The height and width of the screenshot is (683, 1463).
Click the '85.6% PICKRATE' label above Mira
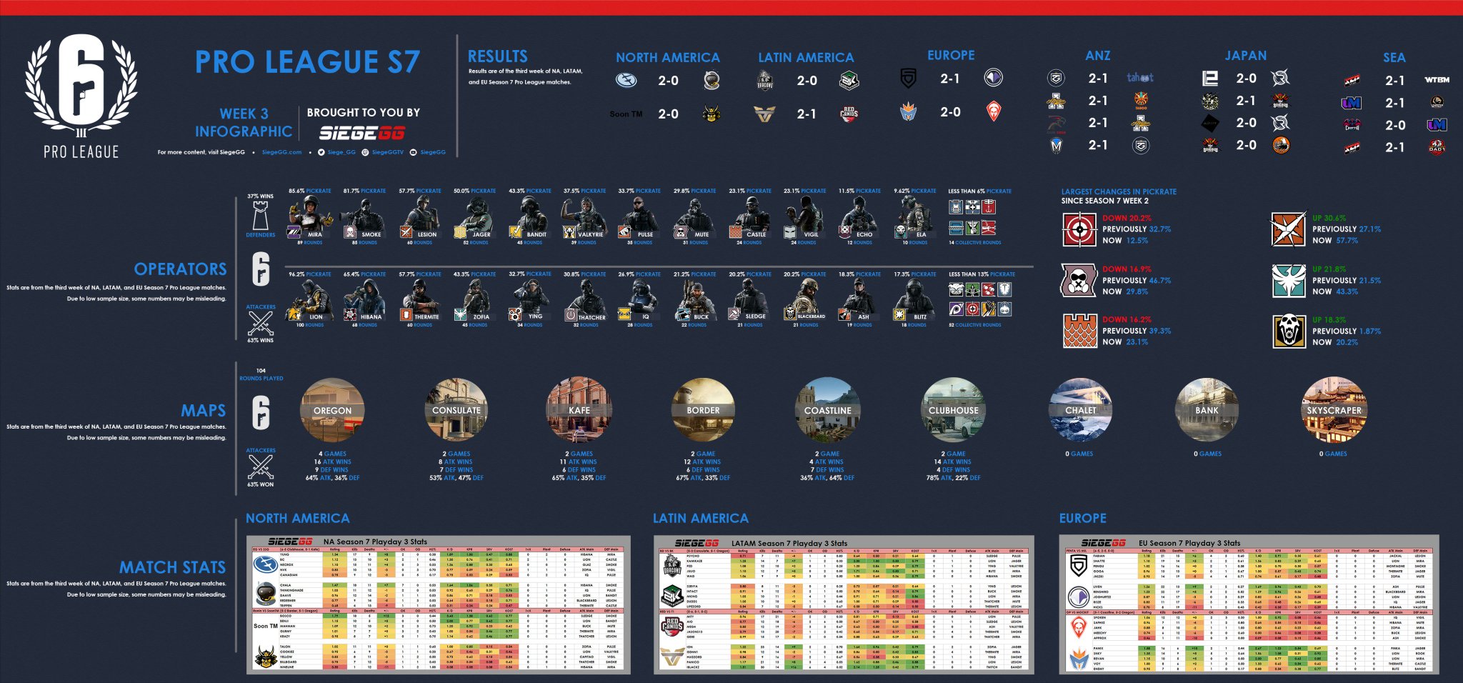tap(310, 191)
